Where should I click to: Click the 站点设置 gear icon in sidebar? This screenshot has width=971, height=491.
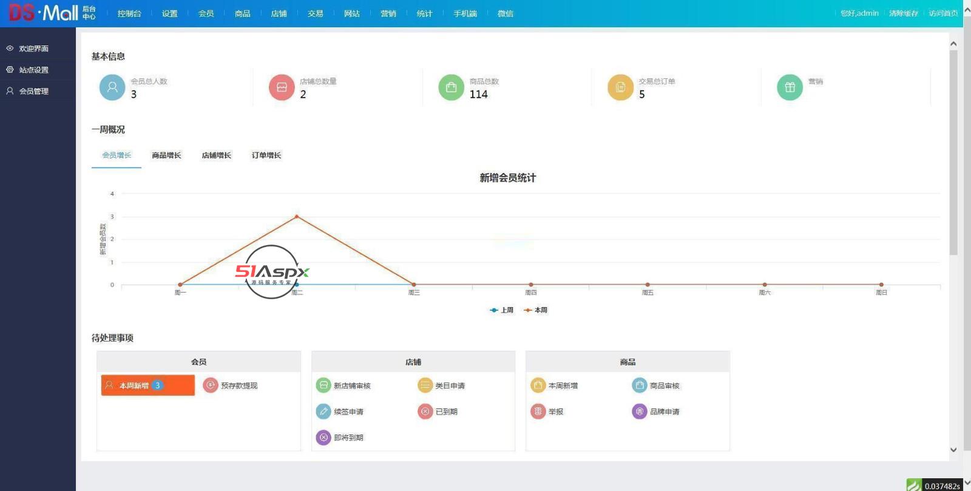(x=10, y=69)
